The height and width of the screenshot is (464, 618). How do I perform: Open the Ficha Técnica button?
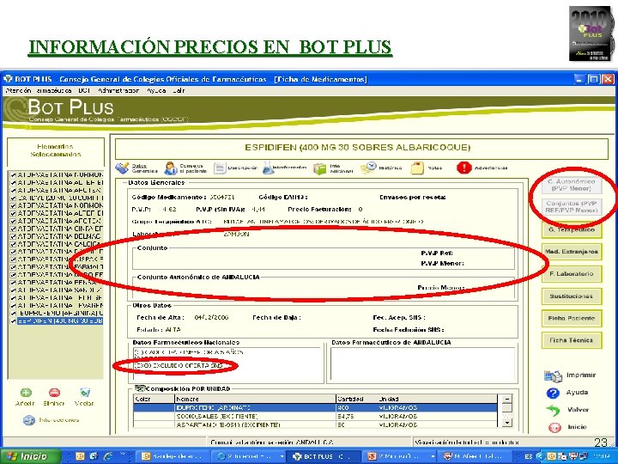point(572,340)
